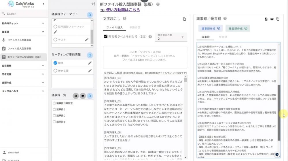Screen dimensions: 288x161
Task: Click the minutes panel scrollbar thumb
Action: pyautogui.click(x=279, y=112)
